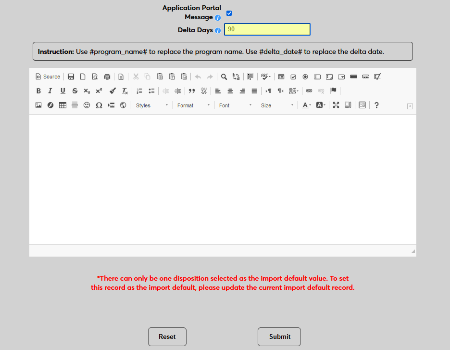Image resolution: width=450 pixels, height=350 pixels.
Task: Click the Insert Link icon
Action: pyautogui.click(x=309, y=91)
